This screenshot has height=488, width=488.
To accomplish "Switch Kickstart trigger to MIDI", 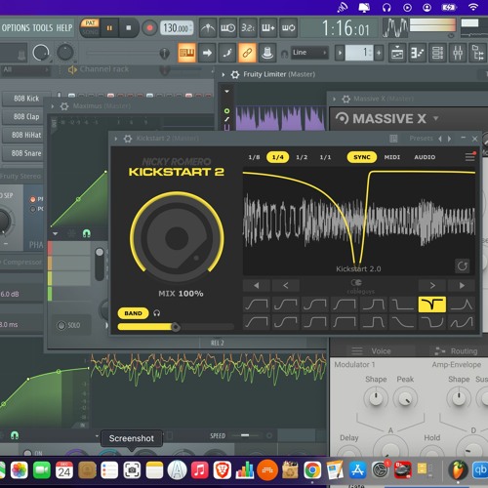I will pyautogui.click(x=392, y=157).
